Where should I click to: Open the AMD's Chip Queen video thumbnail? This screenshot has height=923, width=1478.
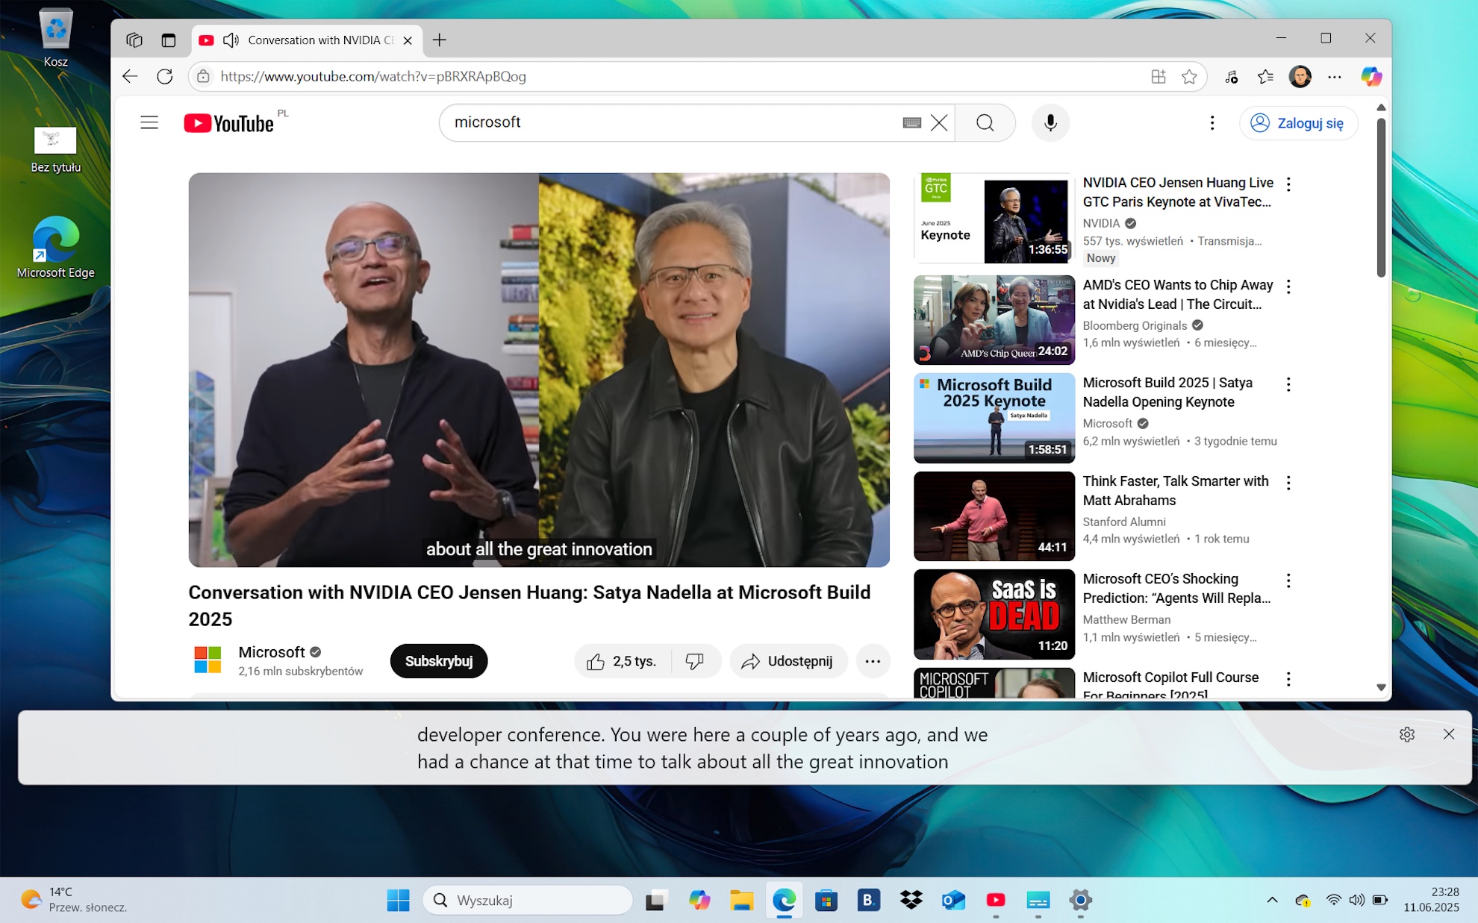994,320
